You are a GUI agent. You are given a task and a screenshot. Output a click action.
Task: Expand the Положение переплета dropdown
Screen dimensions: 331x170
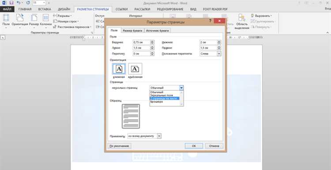tap(219, 53)
